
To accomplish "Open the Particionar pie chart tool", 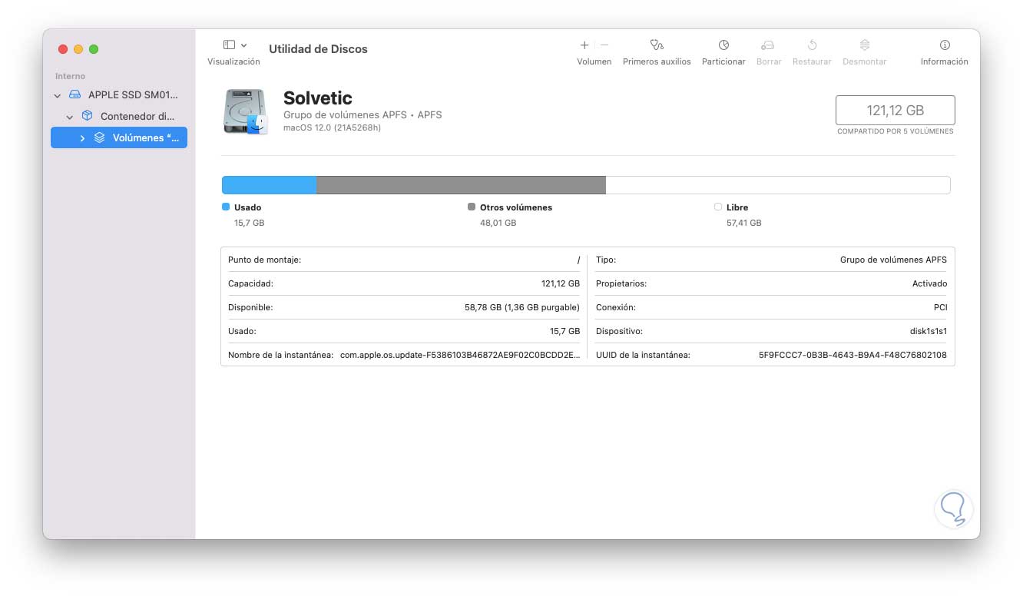I will pos(723,45).
